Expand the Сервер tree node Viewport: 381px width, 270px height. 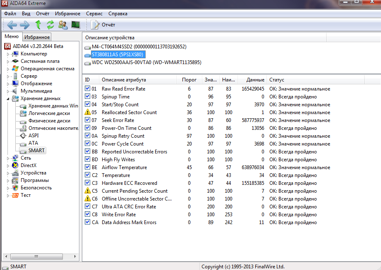8,76
